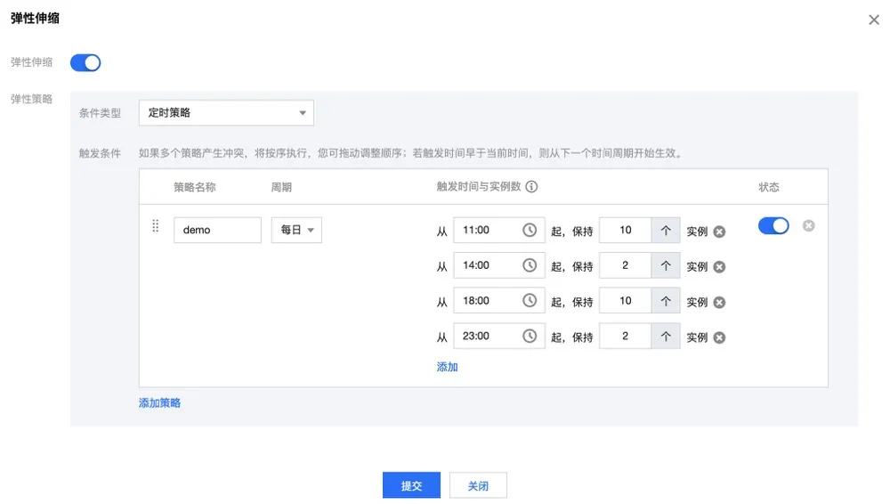Open the clock picker for 11:00
Image resolution: width=890 pixels, height=504 pixels.
529,230
